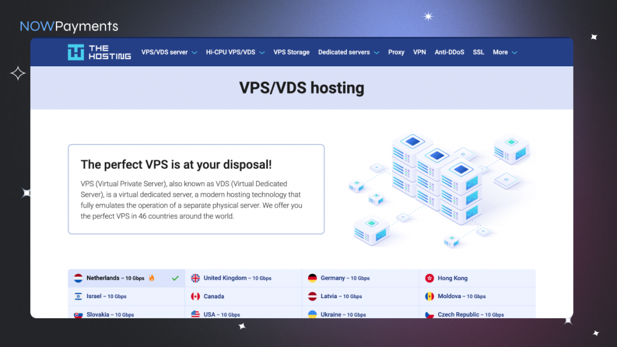The height and width of the screenshot is (347, 617).
Task: Select Canada location
Action: [x=243, y=296]
